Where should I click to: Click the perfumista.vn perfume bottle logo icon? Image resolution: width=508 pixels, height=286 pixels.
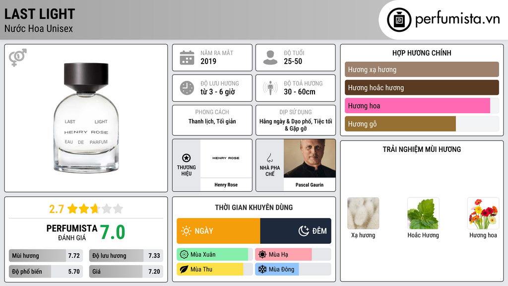tap(399, 20)
